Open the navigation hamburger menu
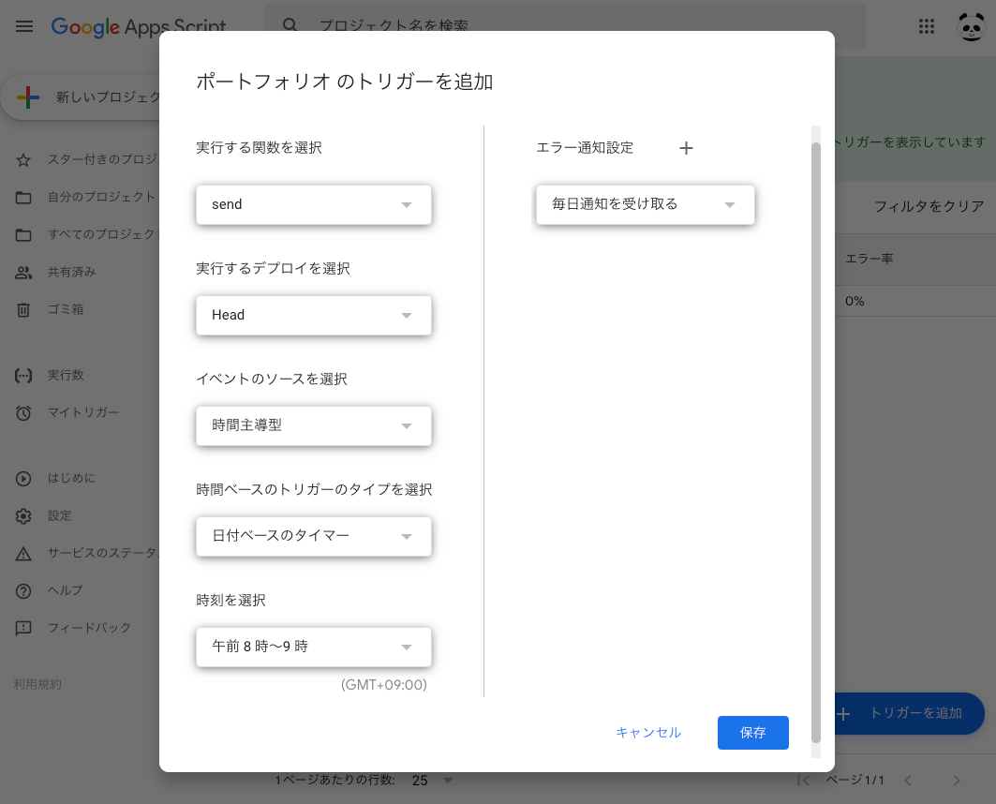 [x=23, y=26]
